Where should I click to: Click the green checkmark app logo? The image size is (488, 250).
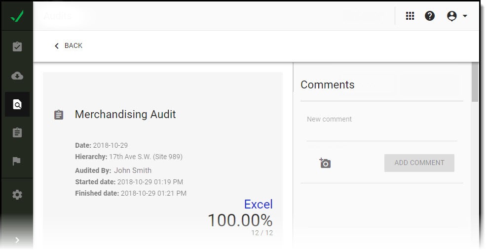click(x=17, y=16)
